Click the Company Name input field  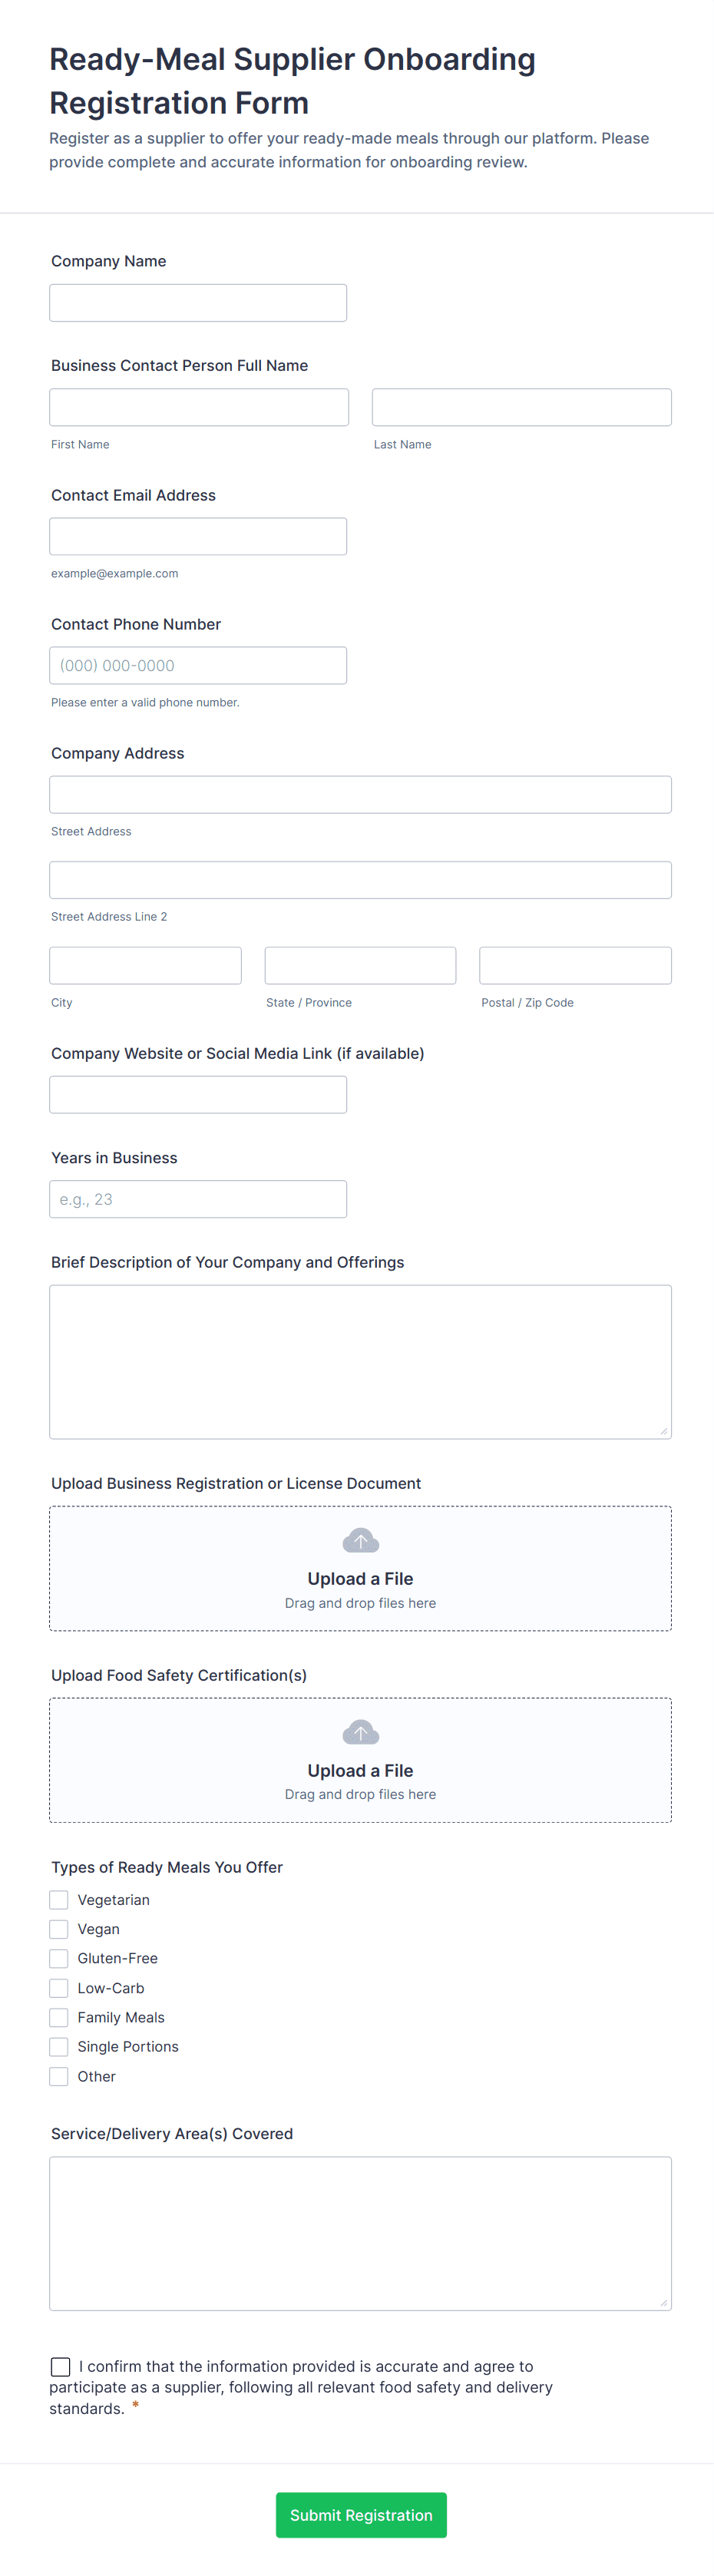coord(197,302)
